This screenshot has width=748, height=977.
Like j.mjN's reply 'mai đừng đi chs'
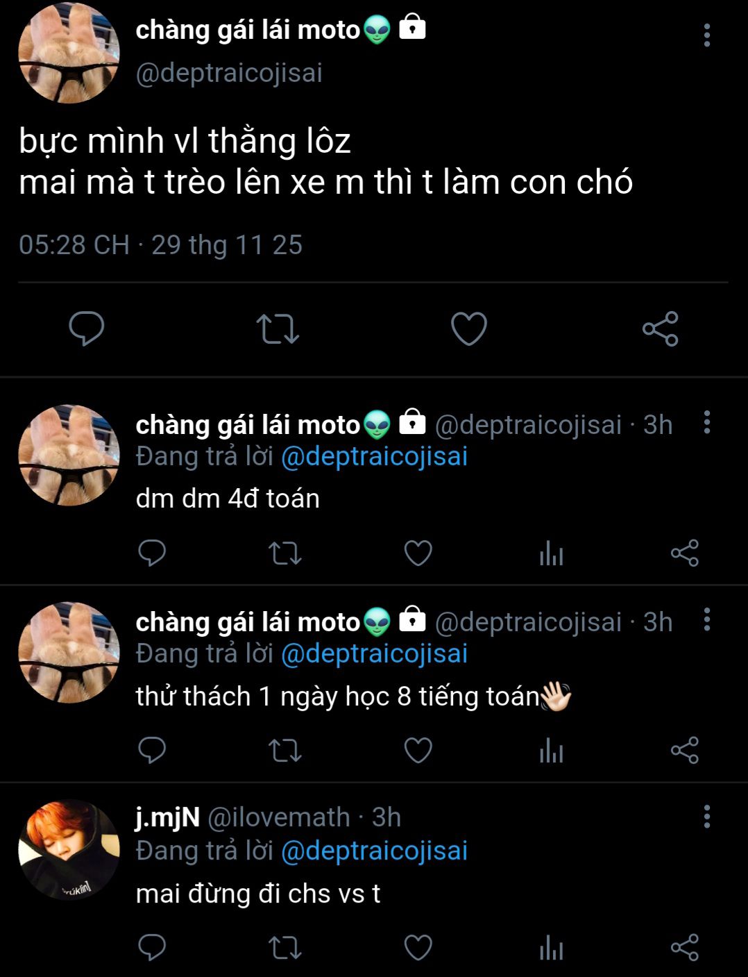pyautogui.click(x=418, y=948)
